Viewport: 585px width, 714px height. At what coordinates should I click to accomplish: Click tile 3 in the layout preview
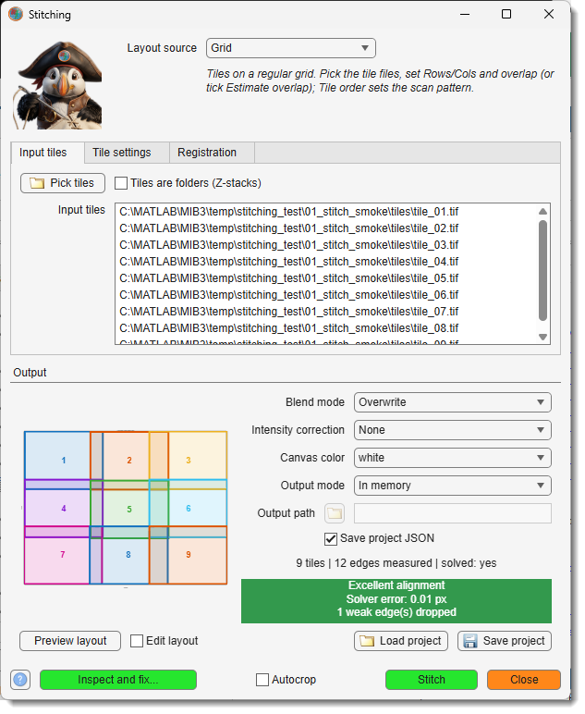(189, 460)
